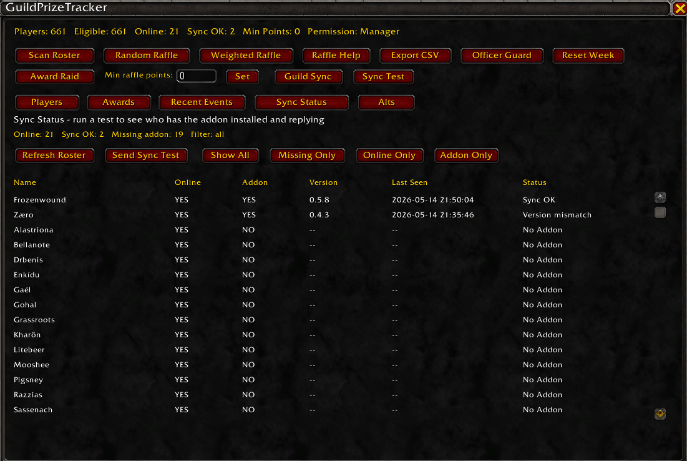This screenshot has height=461, width=687.
Task: Switch to the Players tab
Action: coord(47,102)
